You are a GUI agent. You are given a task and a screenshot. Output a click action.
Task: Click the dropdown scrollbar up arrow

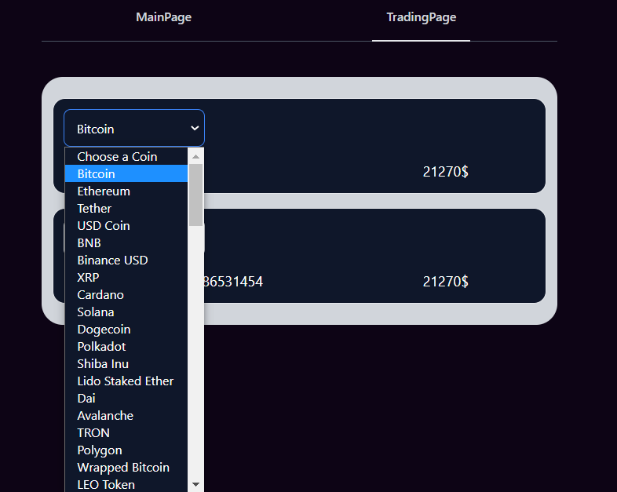[195, 156]
